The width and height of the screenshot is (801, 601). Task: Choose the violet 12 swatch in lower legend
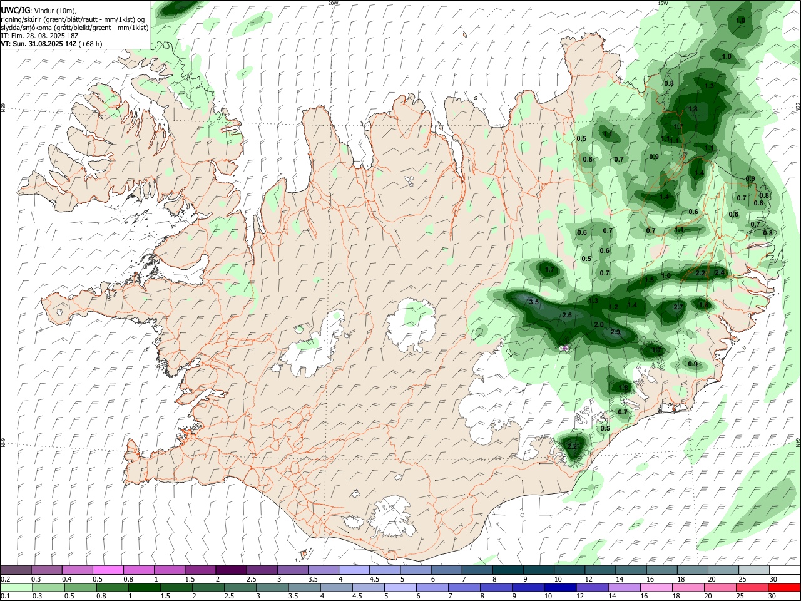592,588
